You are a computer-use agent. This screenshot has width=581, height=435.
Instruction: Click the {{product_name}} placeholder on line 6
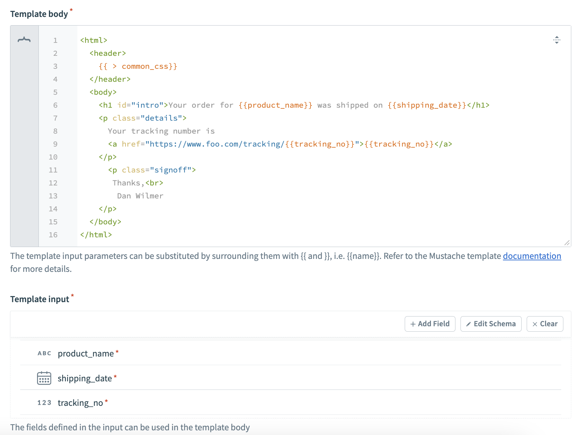pos(275,105)
